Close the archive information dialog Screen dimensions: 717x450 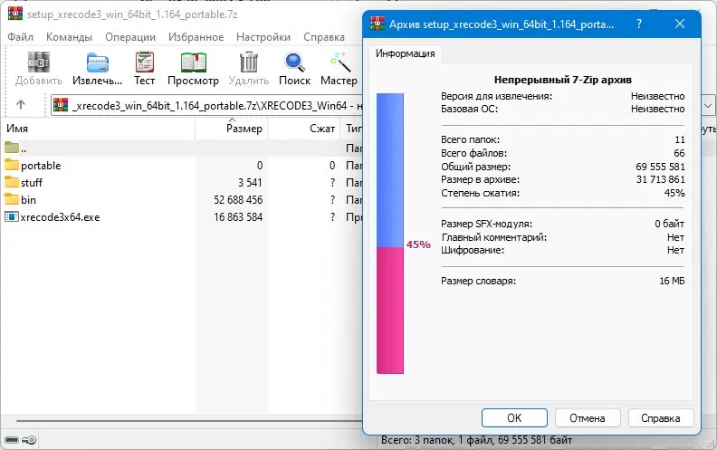680,24
